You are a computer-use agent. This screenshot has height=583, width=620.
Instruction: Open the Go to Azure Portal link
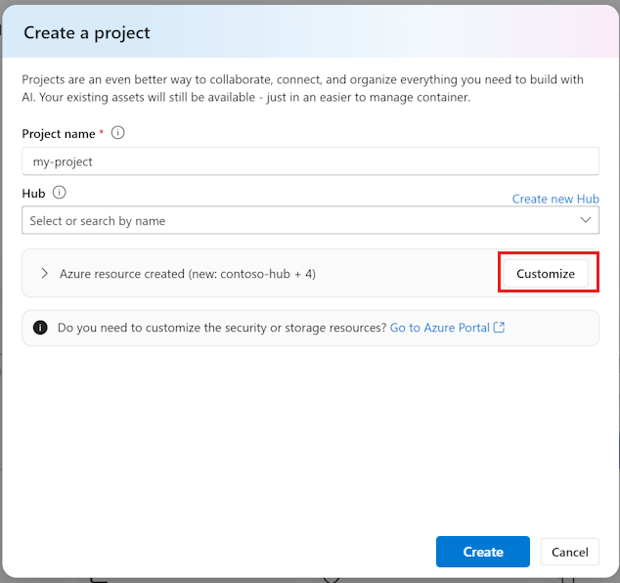click(x=440, y=328)
